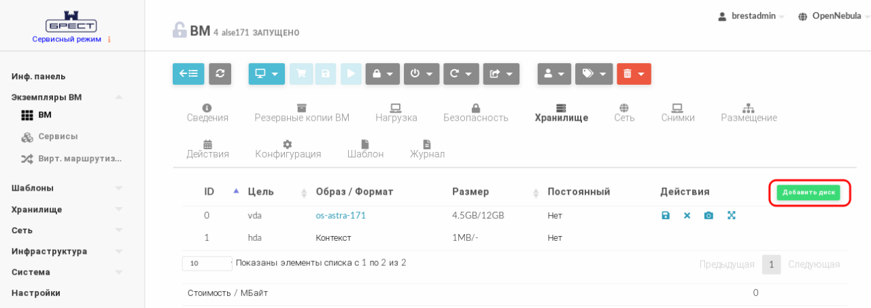
Task: Click the save disk icon for vda
Action: tap(666, 216)
